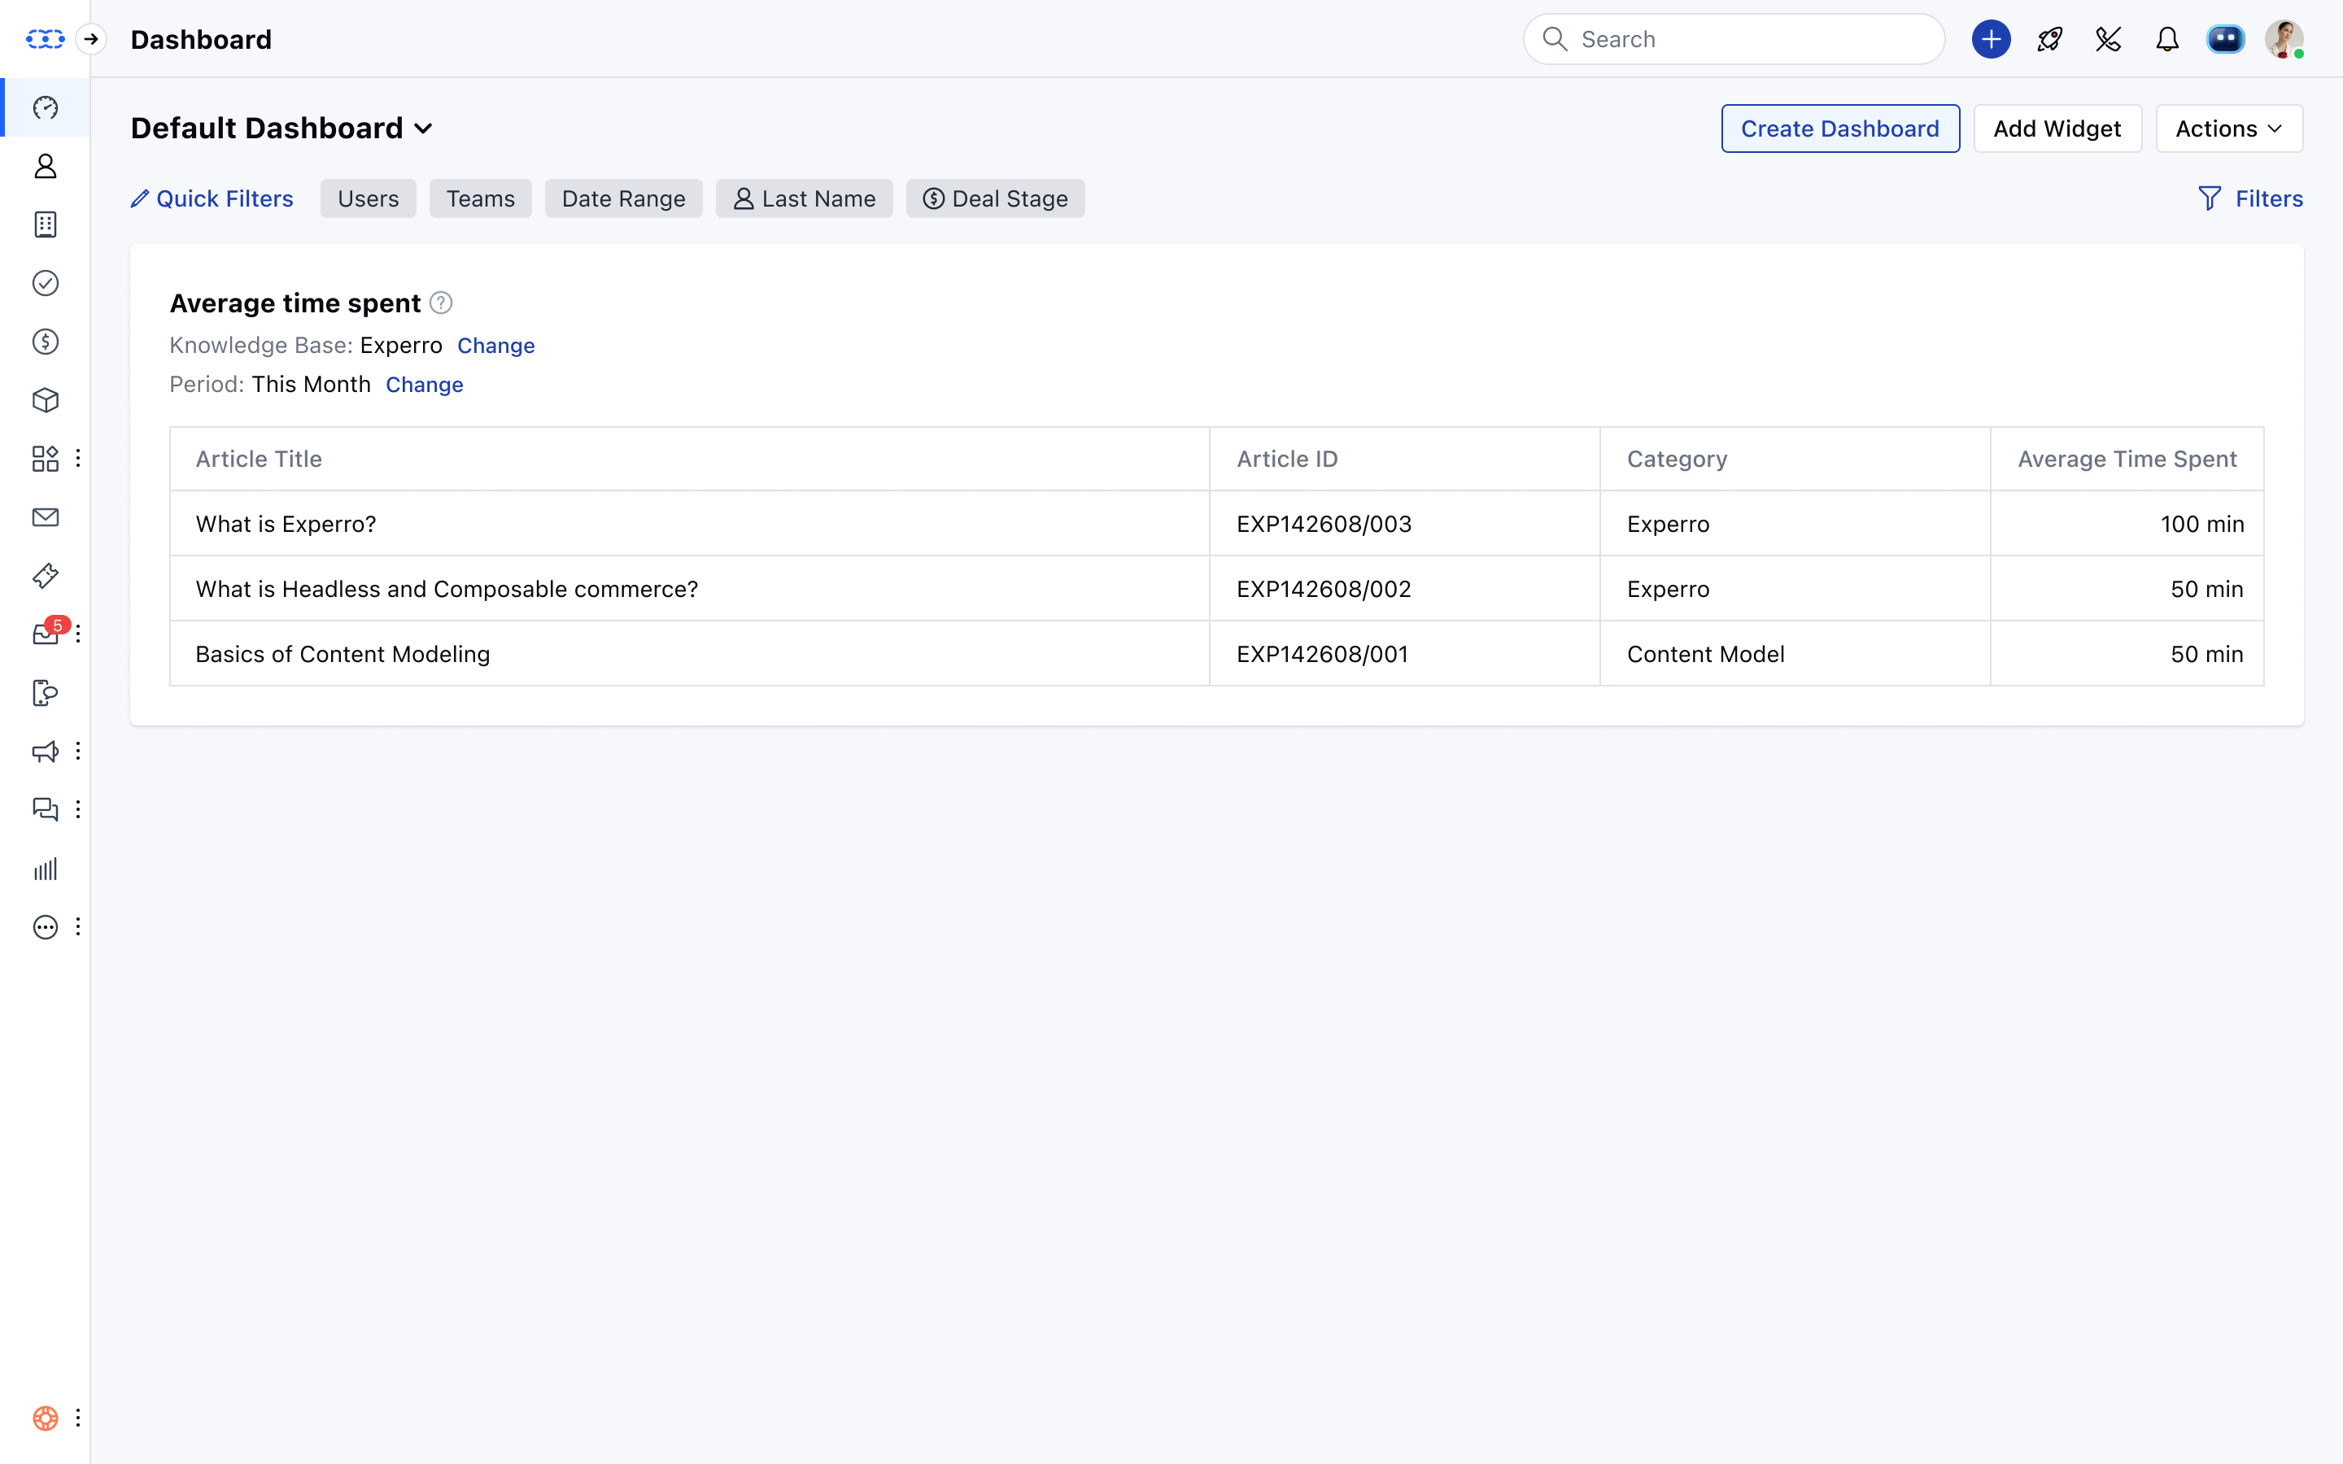
Task: Select the Users quick filter
Action: pos(368,198)
